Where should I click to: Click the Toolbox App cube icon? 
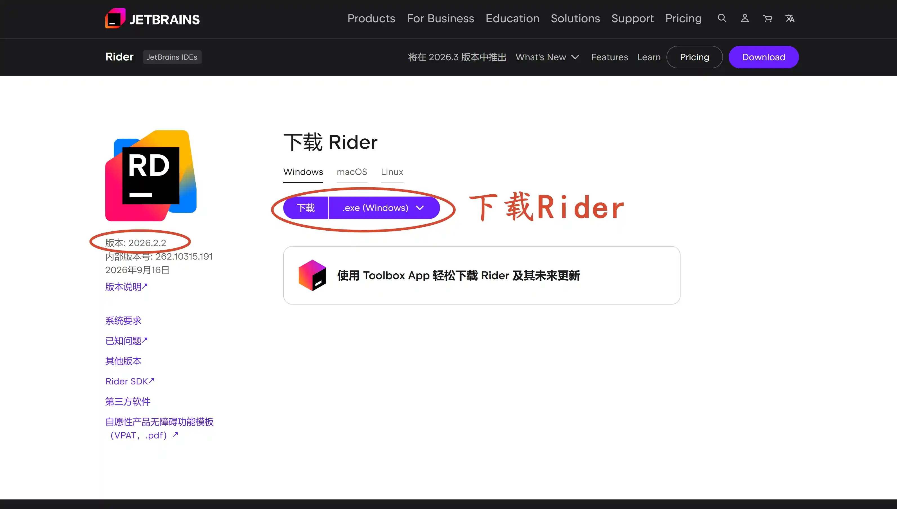(312, 276)
